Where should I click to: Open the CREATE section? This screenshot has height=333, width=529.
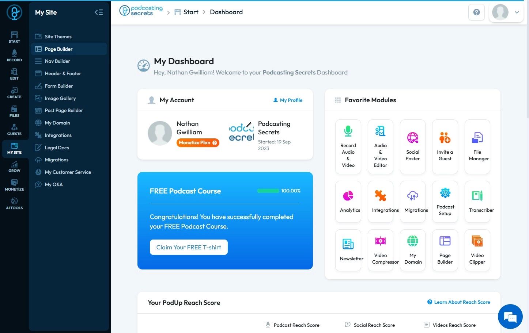pos(14,93)
